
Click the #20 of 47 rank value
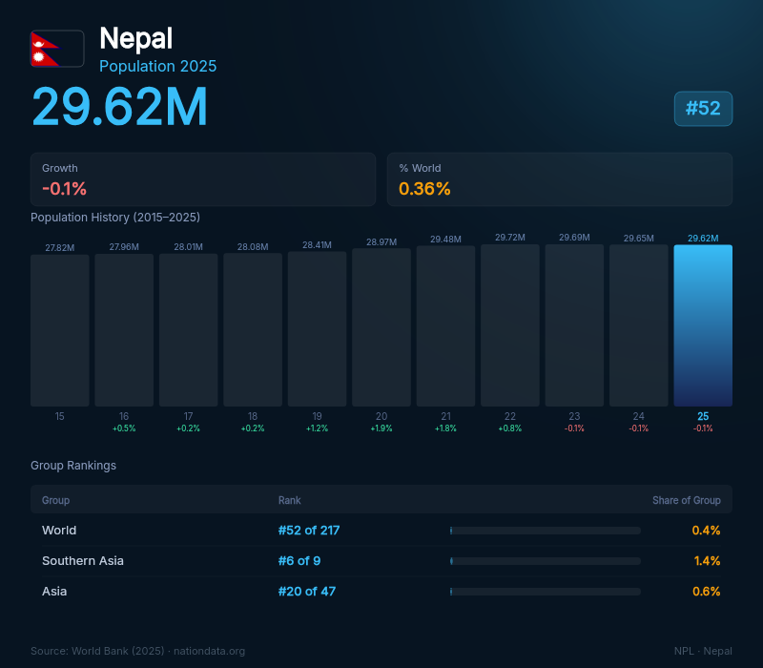coord(307,591)
